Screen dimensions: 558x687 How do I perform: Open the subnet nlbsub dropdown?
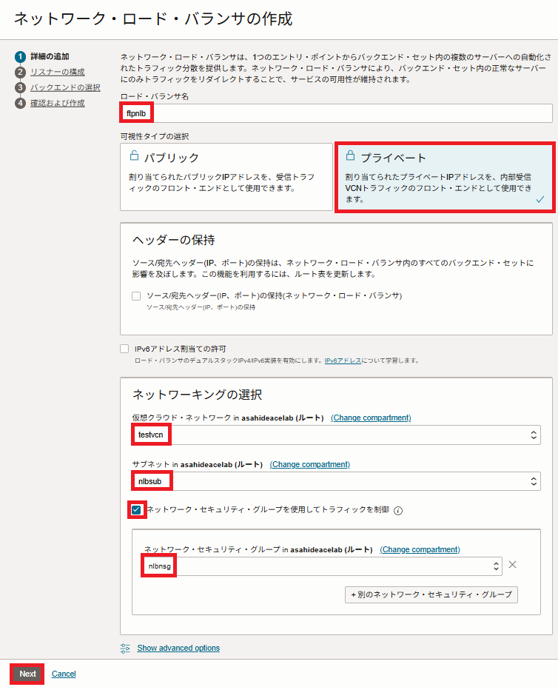point(337,481)
